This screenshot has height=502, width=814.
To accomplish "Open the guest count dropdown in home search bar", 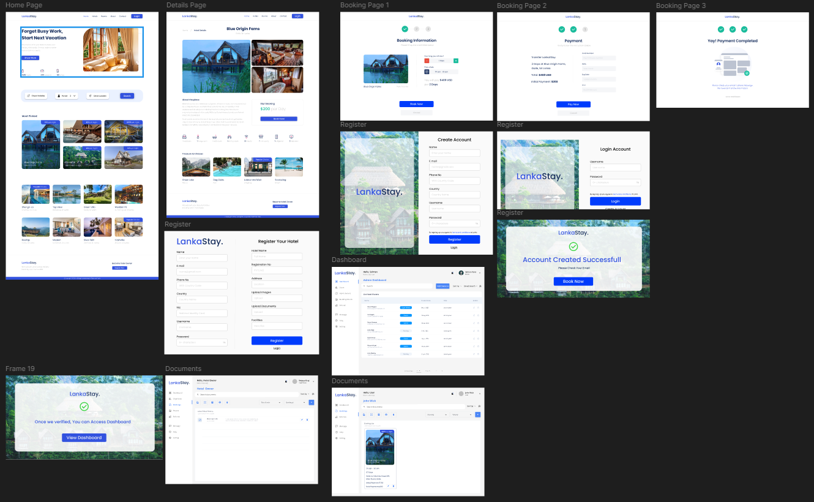I will coord(67,96).
